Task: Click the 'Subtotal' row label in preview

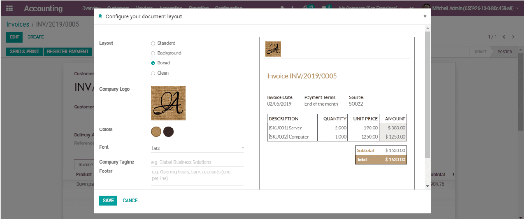Action: click(x=365, y=151)
